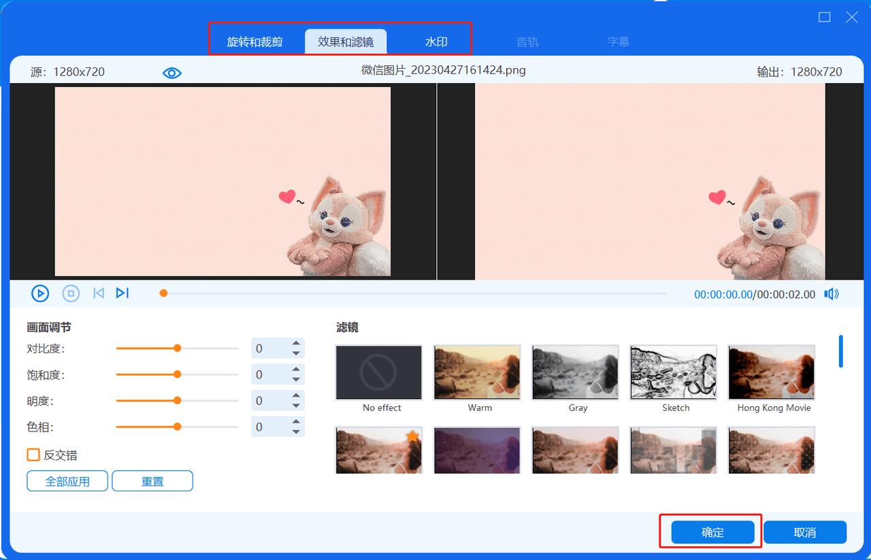Increase 明度 with the up arrow
871x560 pixels.
(x=296, y=396)
